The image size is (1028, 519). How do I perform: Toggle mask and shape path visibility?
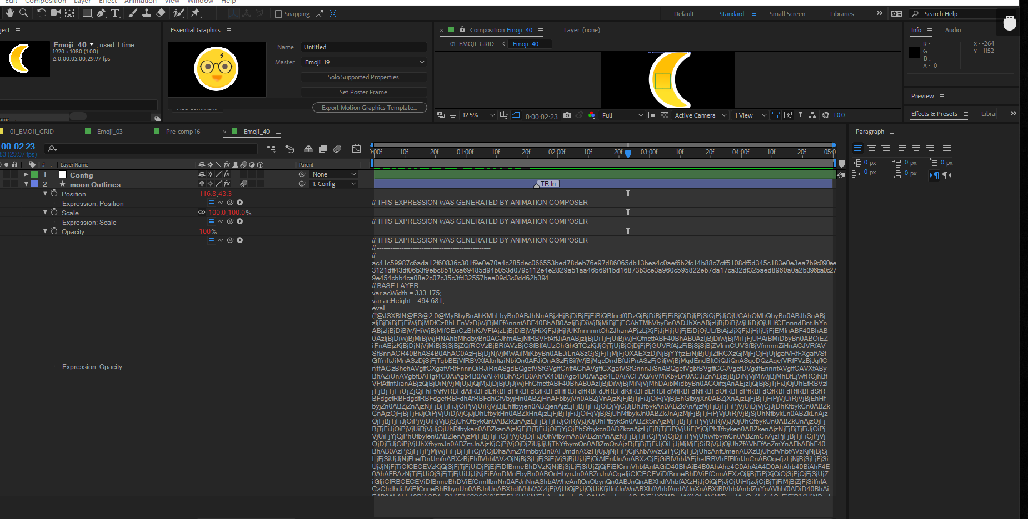(516, 115)
